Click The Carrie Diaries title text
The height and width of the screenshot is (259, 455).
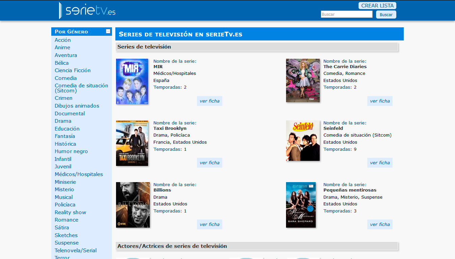pos(345,66)
